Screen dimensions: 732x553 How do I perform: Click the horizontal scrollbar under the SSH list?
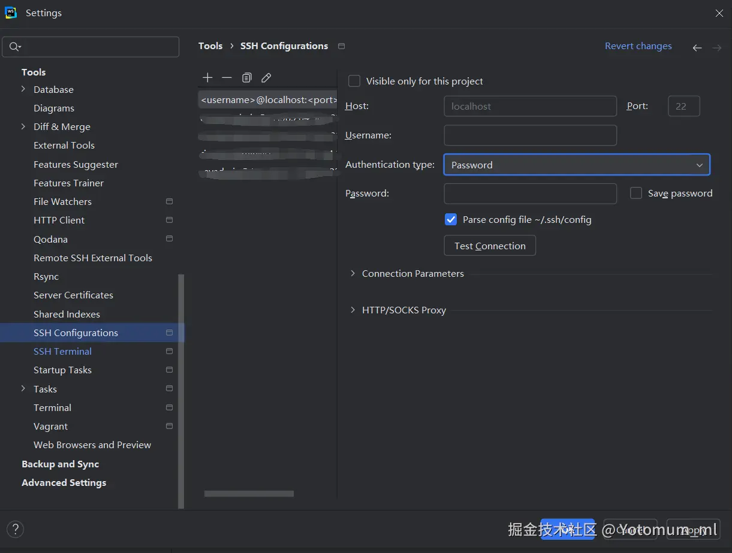click(x=249, y=494)
